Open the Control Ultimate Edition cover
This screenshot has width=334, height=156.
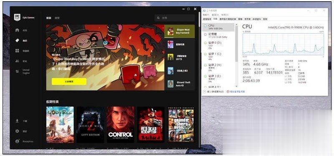(121, 124)
